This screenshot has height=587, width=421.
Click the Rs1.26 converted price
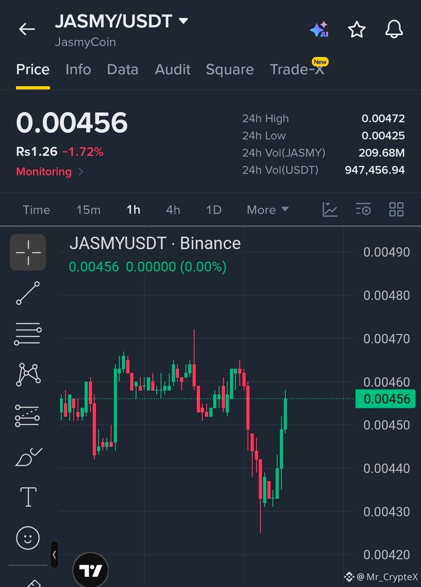(x=37, y=152)
